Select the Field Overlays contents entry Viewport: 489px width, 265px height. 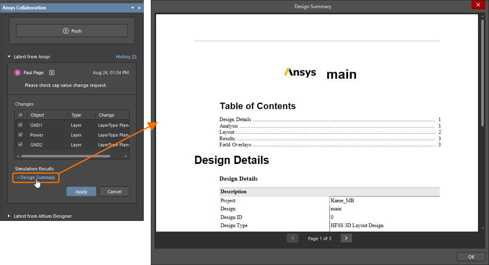pyautogui.click(x=330, y=145)
